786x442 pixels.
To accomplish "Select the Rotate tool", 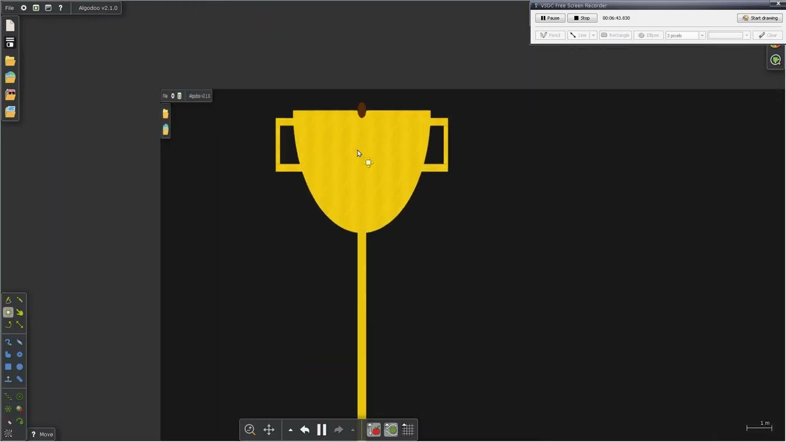I will click(x=8, y=325).
